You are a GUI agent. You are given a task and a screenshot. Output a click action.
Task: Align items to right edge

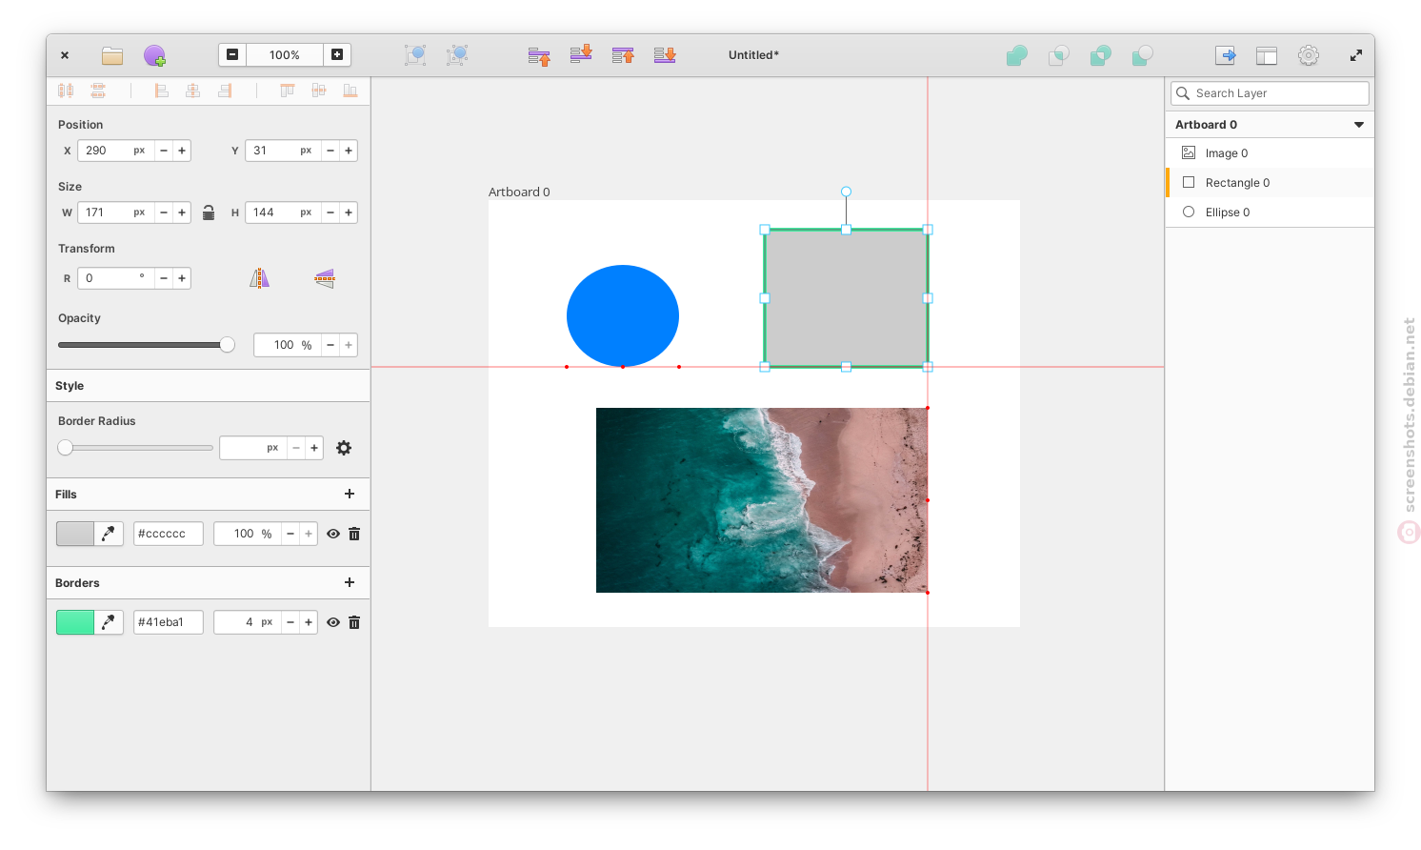coord(225,91)
